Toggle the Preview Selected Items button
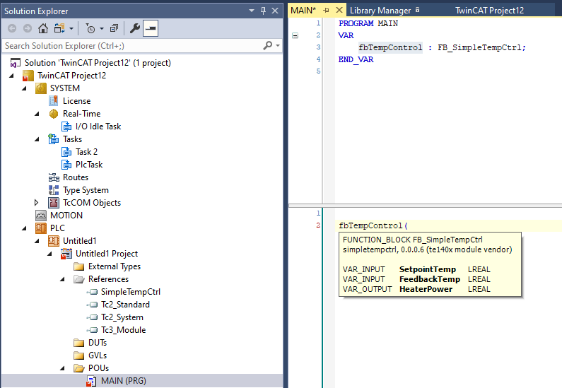The image size is (562, 388). point(151,28)
